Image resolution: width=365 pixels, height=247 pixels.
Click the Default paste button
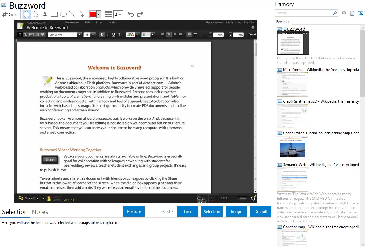[x=261, y=211]
